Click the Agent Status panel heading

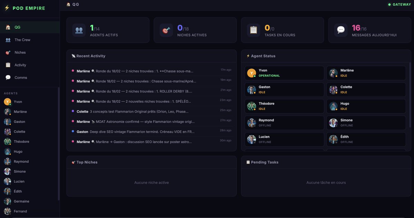tap(261, 56)
